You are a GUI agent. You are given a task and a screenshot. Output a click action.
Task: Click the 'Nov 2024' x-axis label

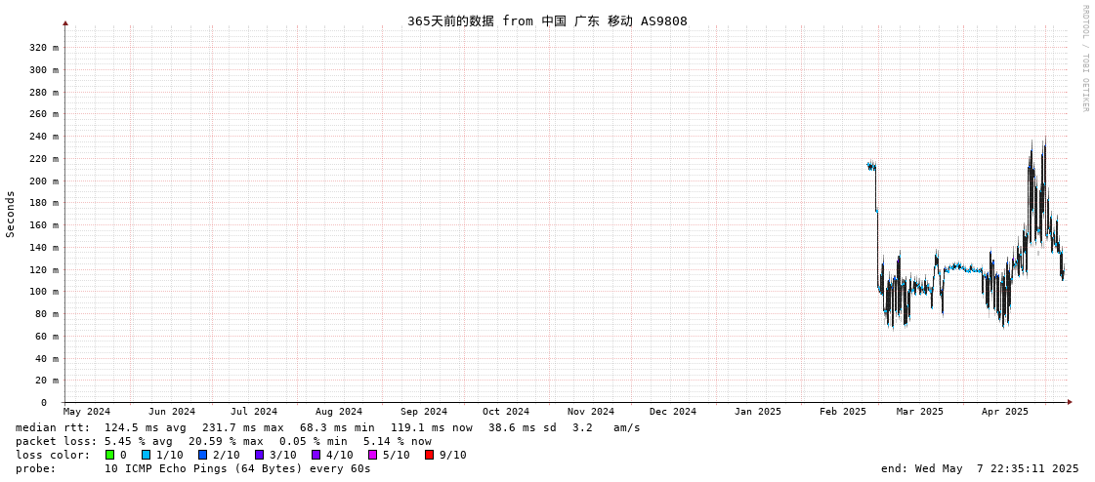click(591, 412)
